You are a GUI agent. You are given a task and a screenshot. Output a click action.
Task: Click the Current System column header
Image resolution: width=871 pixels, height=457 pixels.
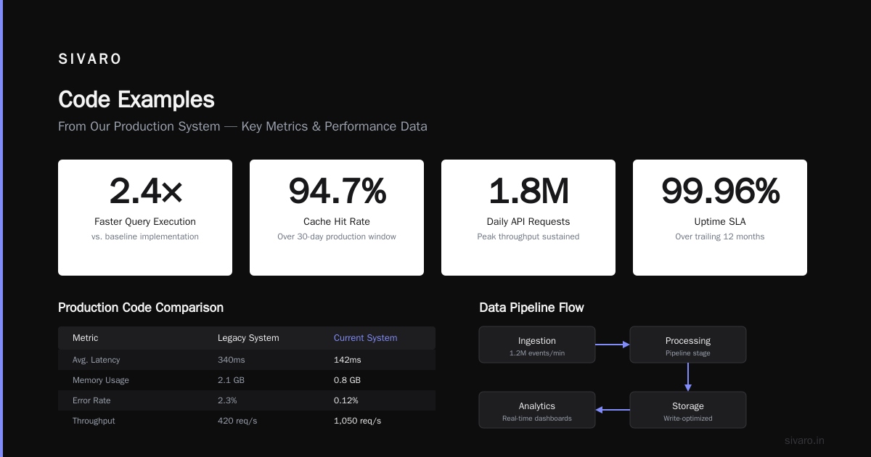(x=366, y=338)
